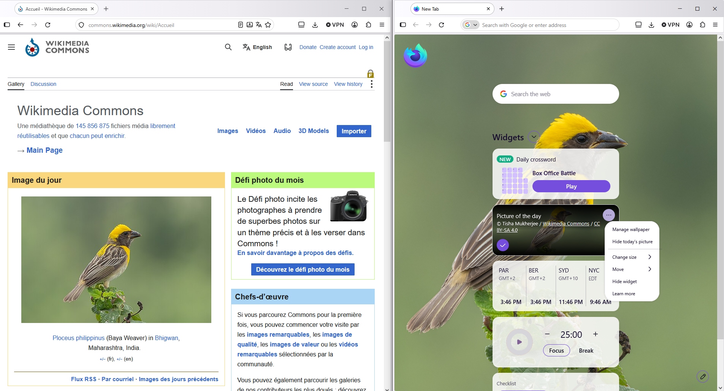Open site information shield in Commons address bar

pyautogui.click(x=81, y=25)
